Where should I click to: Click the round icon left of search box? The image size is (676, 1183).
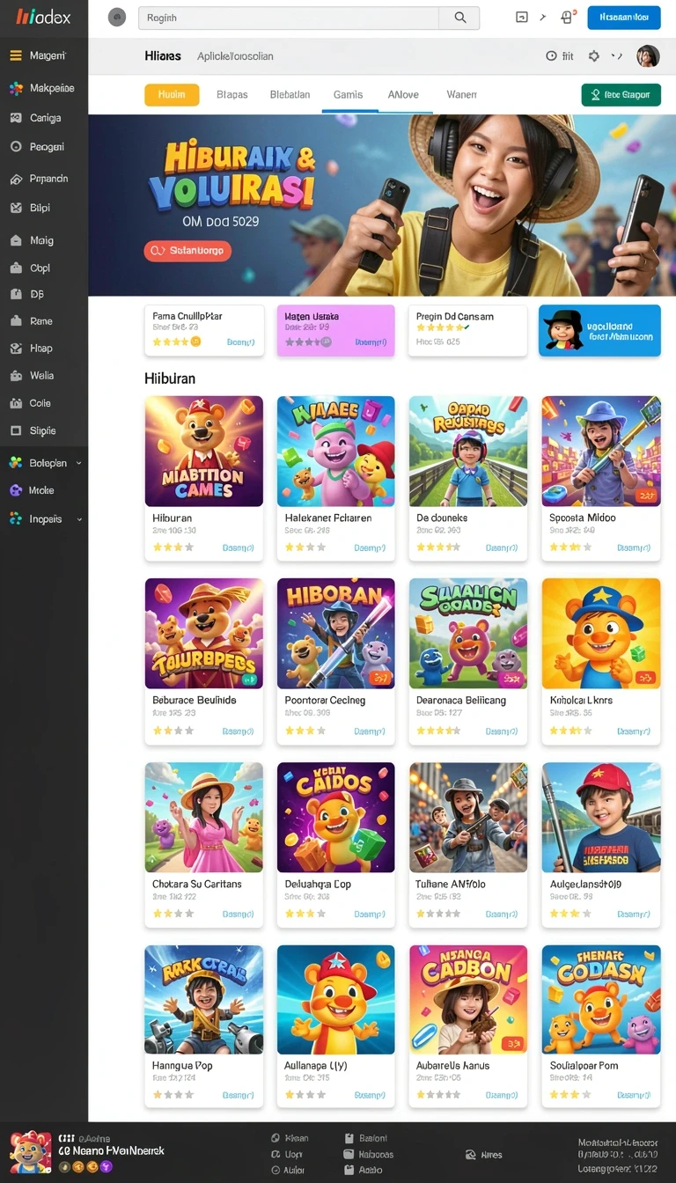117,18
